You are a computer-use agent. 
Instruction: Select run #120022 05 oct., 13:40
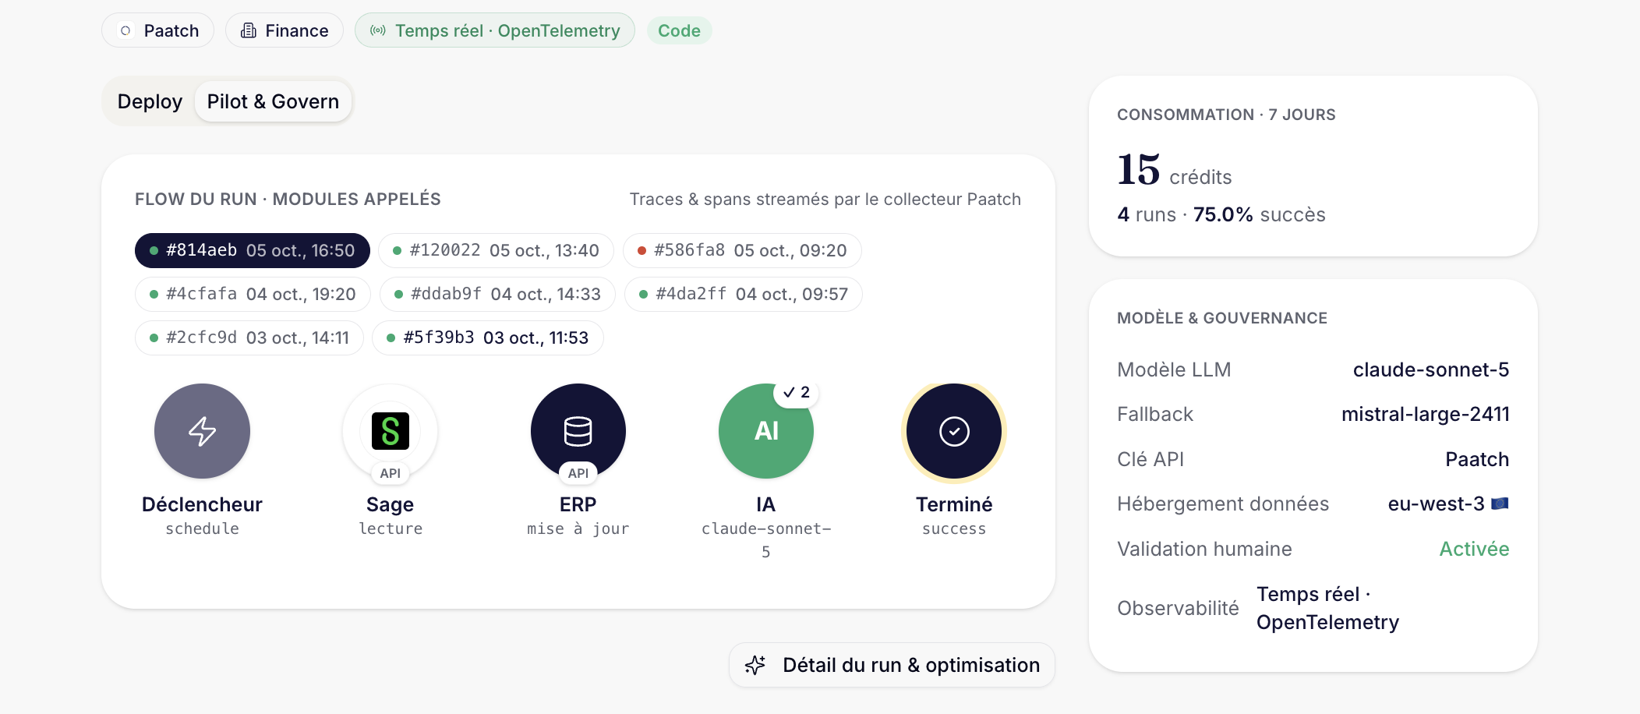[496, 250]
